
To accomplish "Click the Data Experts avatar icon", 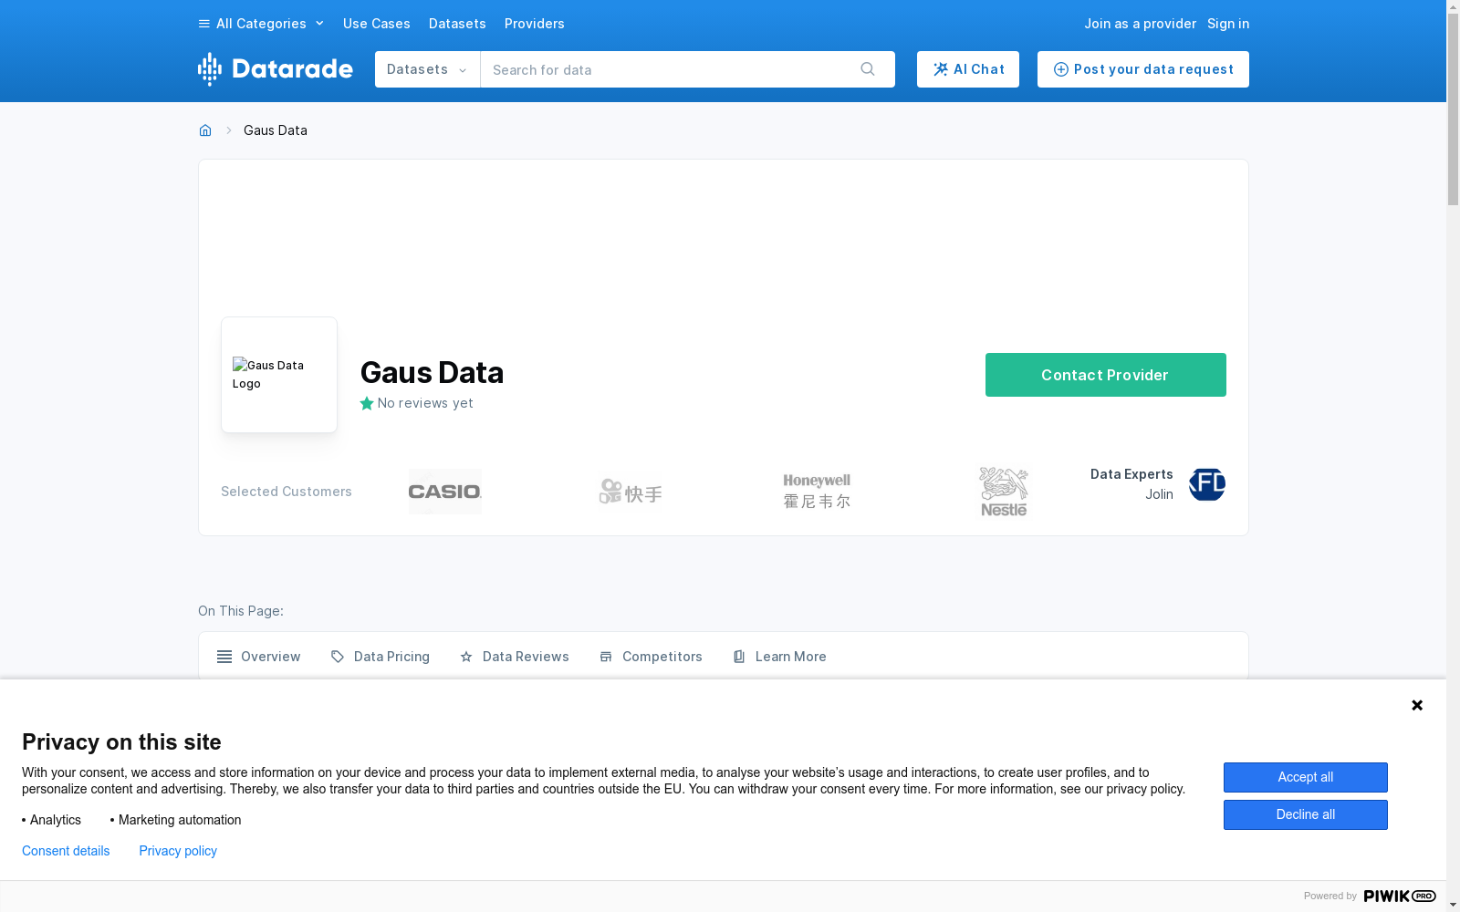I will [1207, 484].
